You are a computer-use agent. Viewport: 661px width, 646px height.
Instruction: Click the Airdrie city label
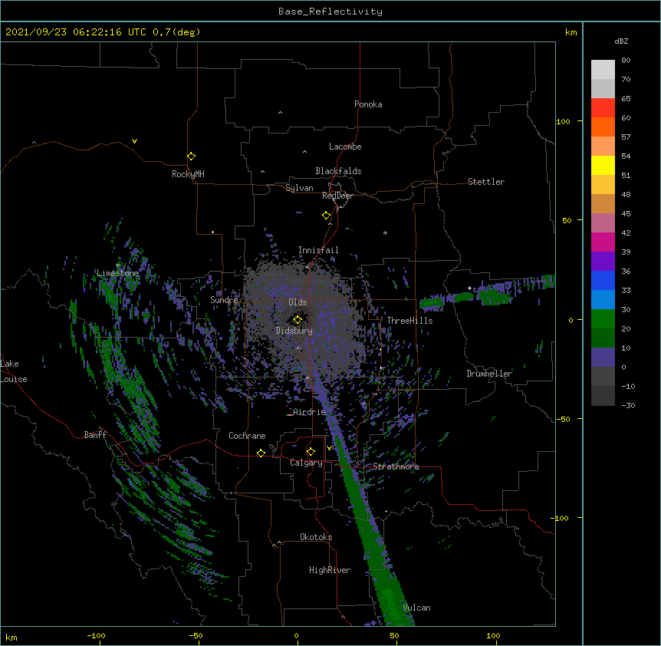[x=309, y=412]
